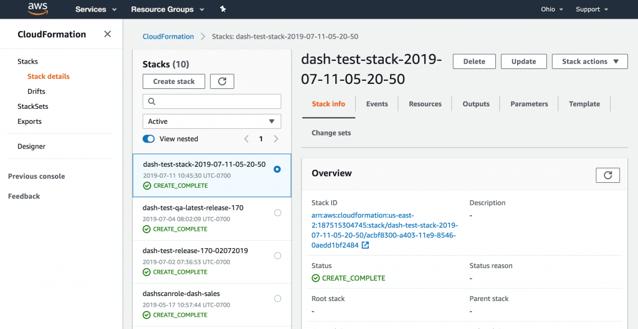The image size is (638, 329).
Task: Open StackSets in the sidebar
Action: (x=32, y=106)
